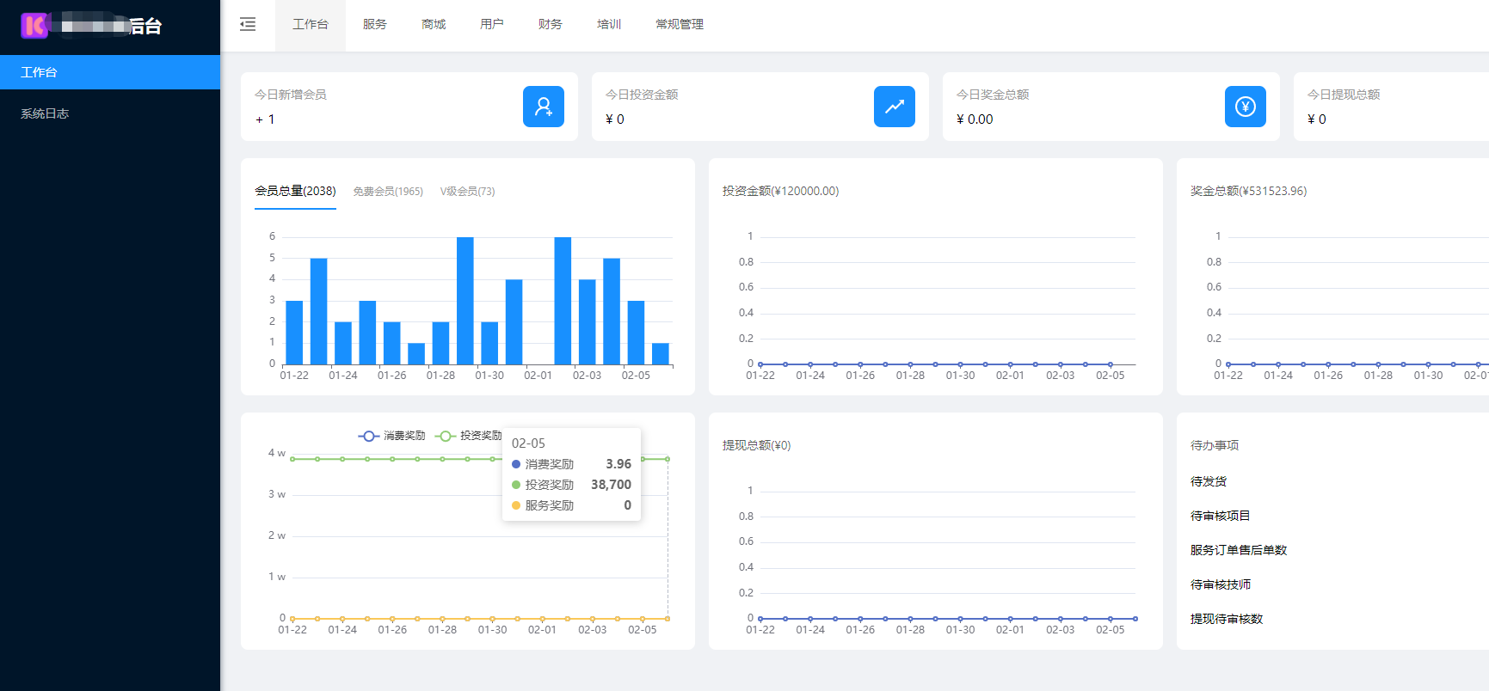The width and height of the screenshot is (1489, 691).
Task: Click the 今日新增会员 label
Action: click(x=291, y=95)
